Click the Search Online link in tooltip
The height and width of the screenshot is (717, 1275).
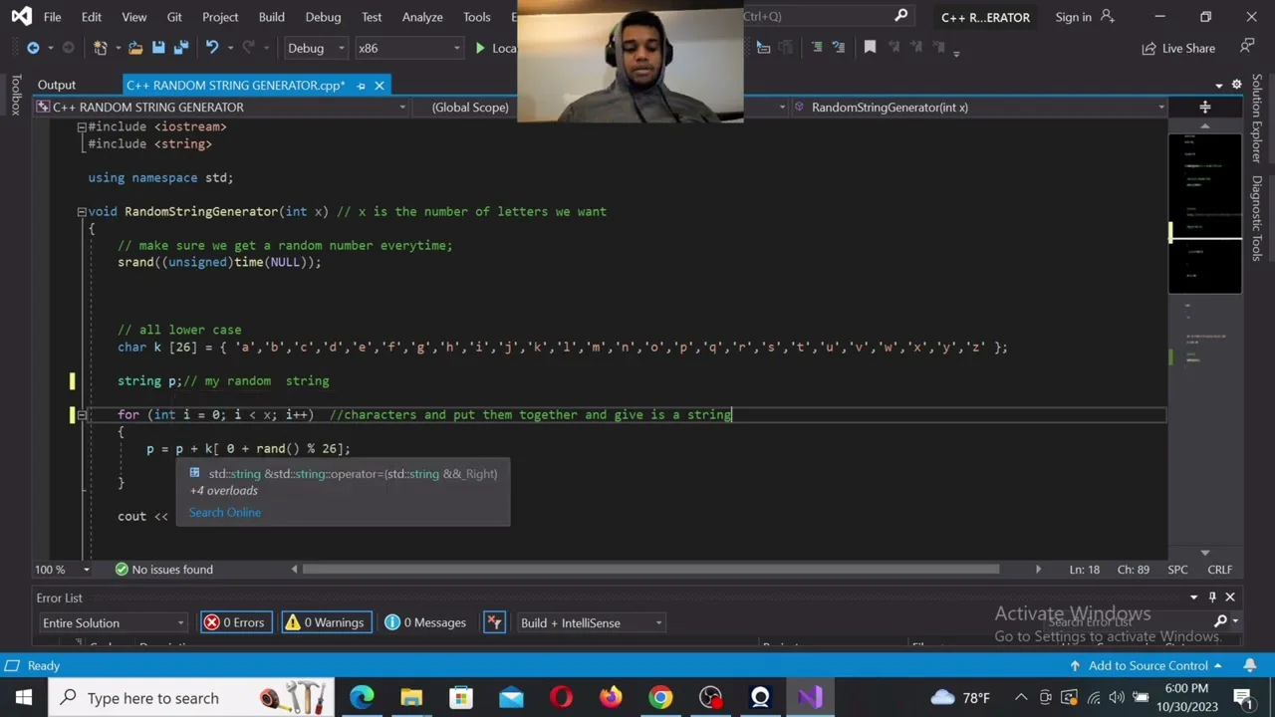225,512
